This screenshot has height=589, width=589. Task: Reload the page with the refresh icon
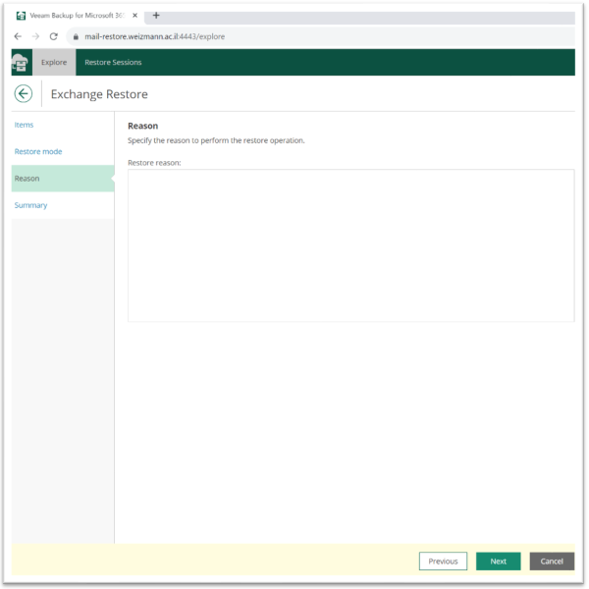click(53, 35)
